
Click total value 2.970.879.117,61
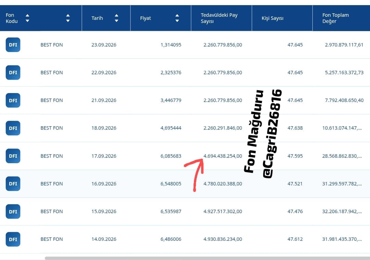344,45
